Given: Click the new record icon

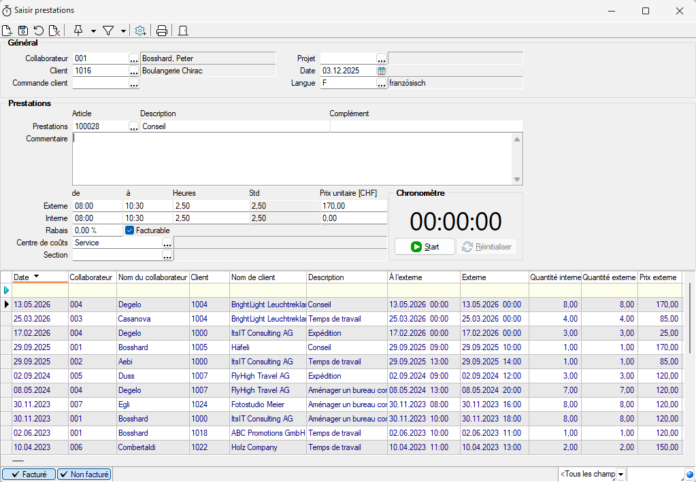Looking at the screenshot, I should click(7, 31).
